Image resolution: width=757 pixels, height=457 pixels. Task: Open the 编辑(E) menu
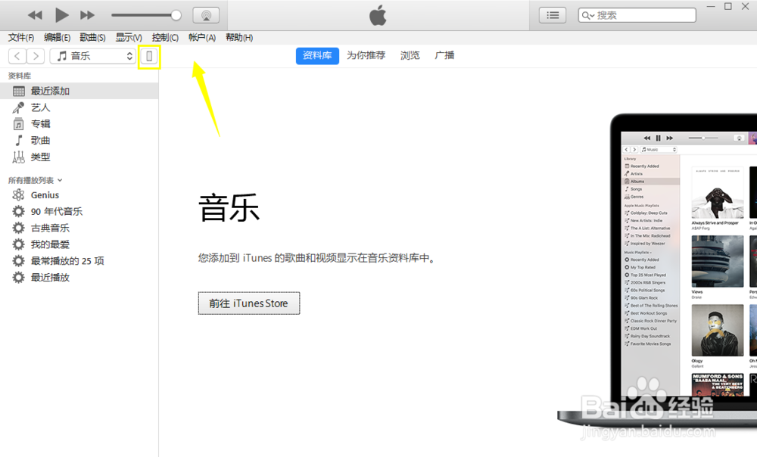click(x=57, y=38)
